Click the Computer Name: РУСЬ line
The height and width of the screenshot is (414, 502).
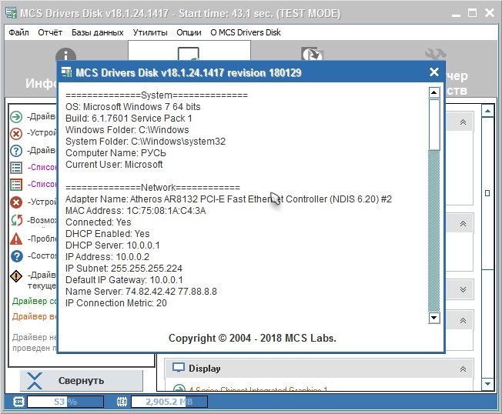click(x=115, y=153)
